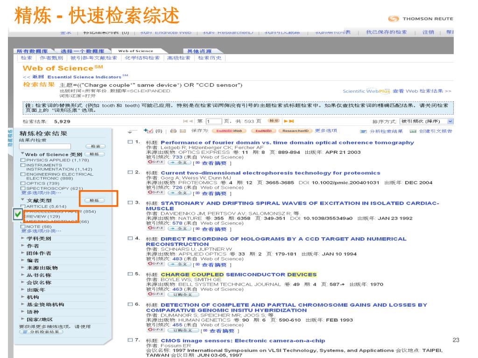Click 我已保存的检索 top link
The width and height of the screenshot is (478, 358).
tap(386, 32)
